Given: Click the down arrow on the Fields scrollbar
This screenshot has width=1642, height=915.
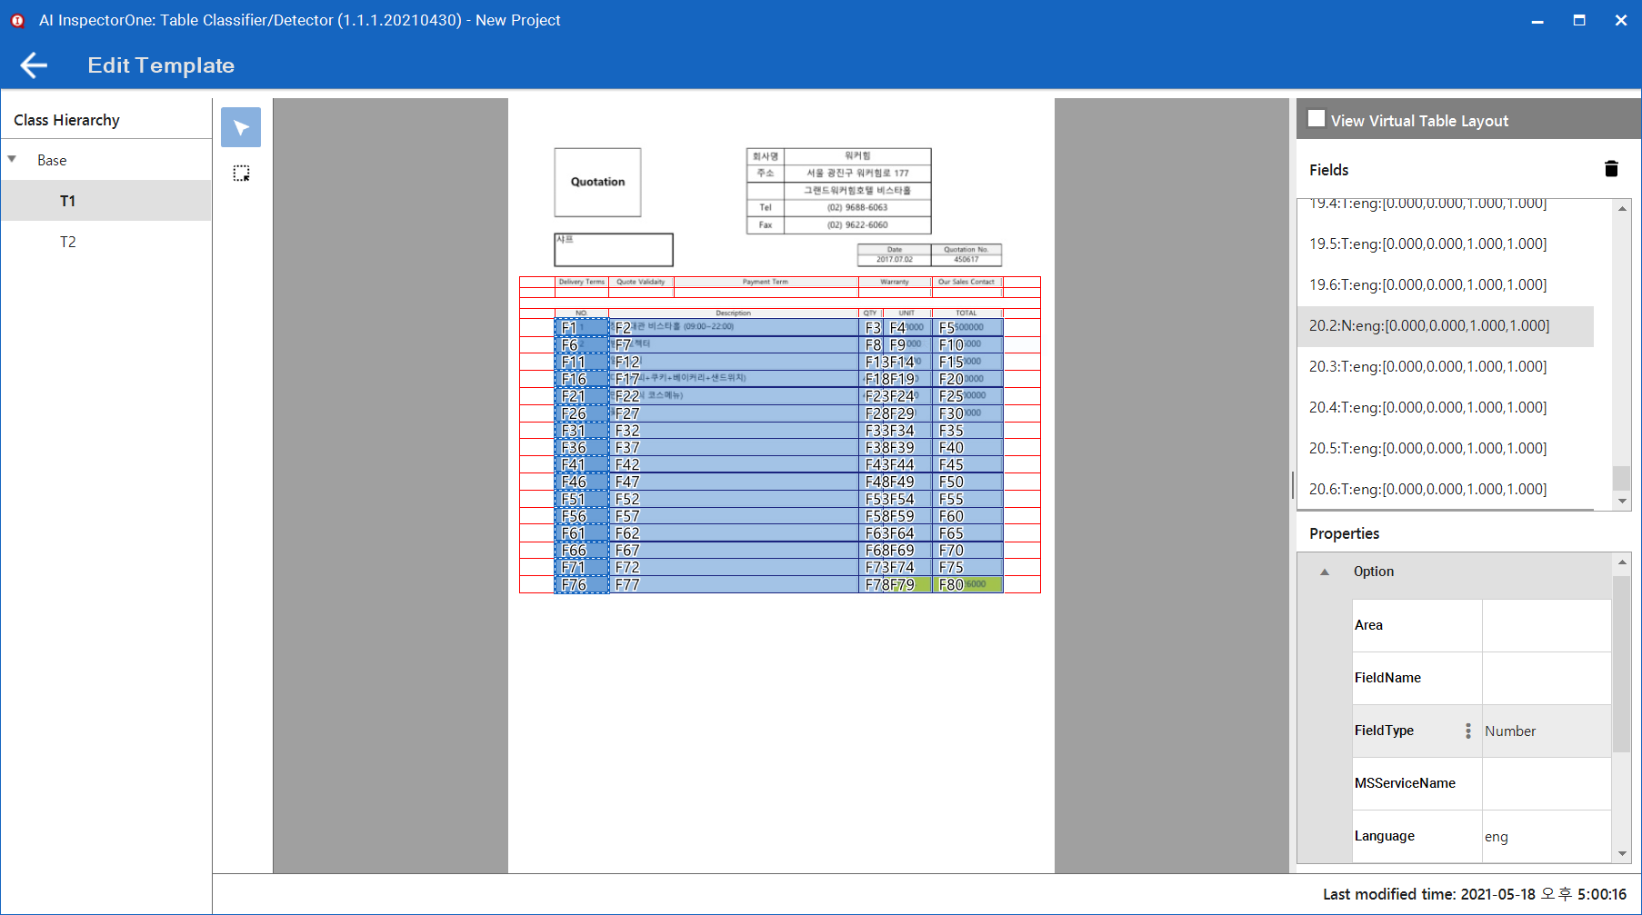Looking at the screenshot, I should pyautogui.click(x=1621, y=501).
